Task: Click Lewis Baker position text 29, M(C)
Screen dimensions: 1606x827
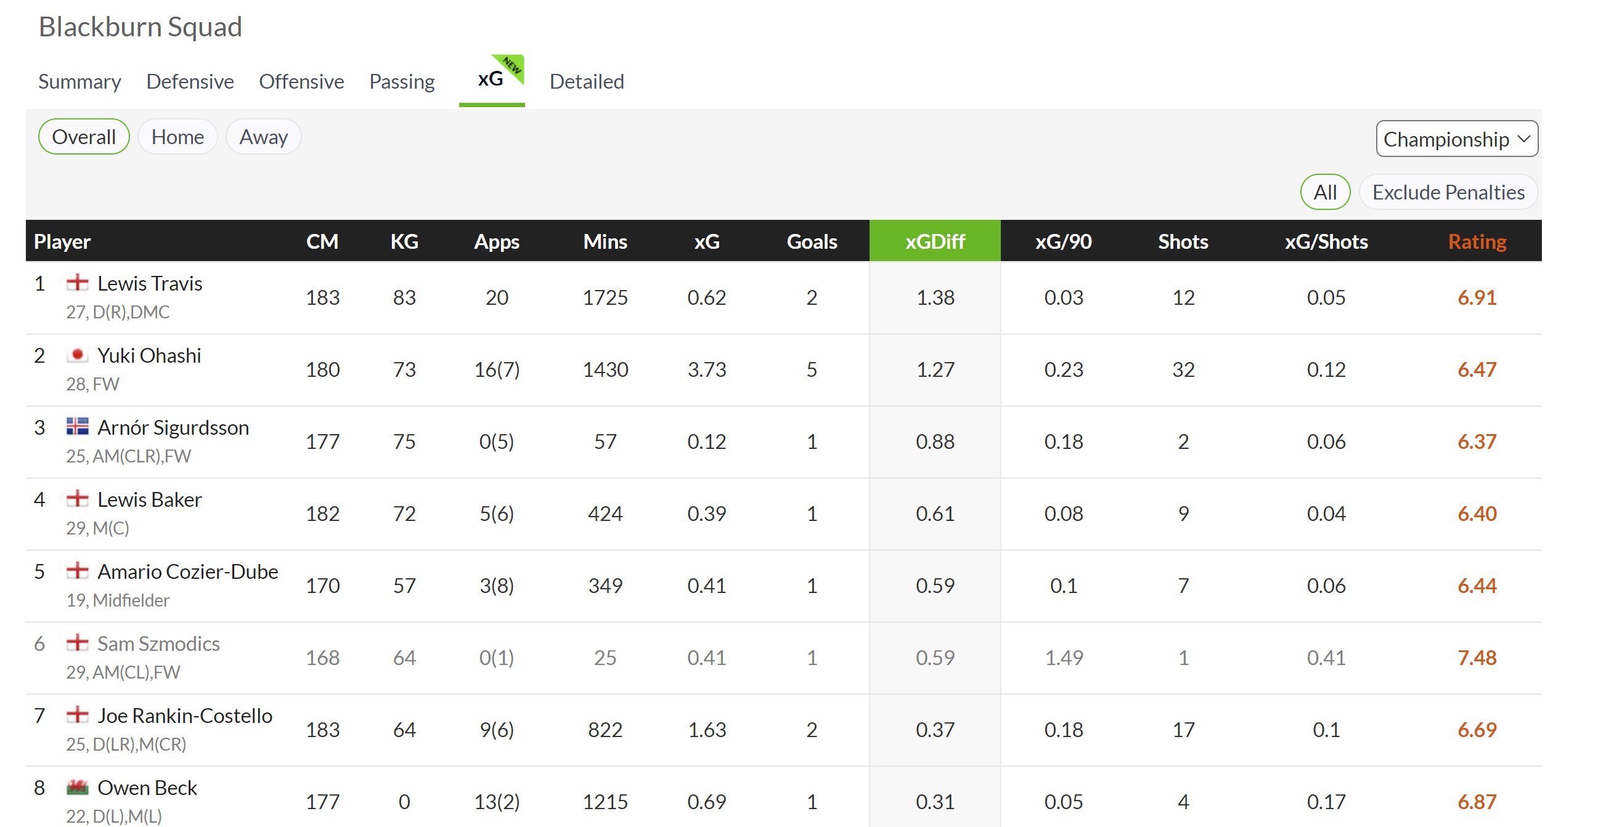Action: click(x=98, y=528)
